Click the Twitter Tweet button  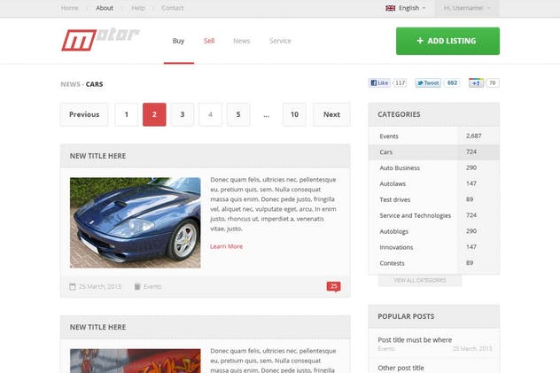[428, 82]
